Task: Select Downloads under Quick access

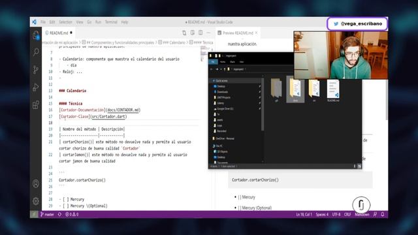Action: pyautogui.click(x=222, y=92)
